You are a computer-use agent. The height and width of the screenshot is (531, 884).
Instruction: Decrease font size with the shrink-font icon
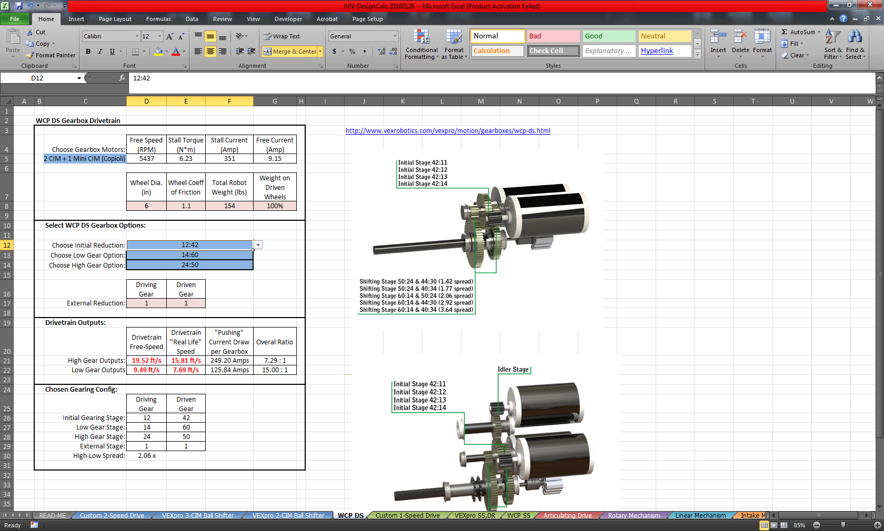(x=181, y=36)
